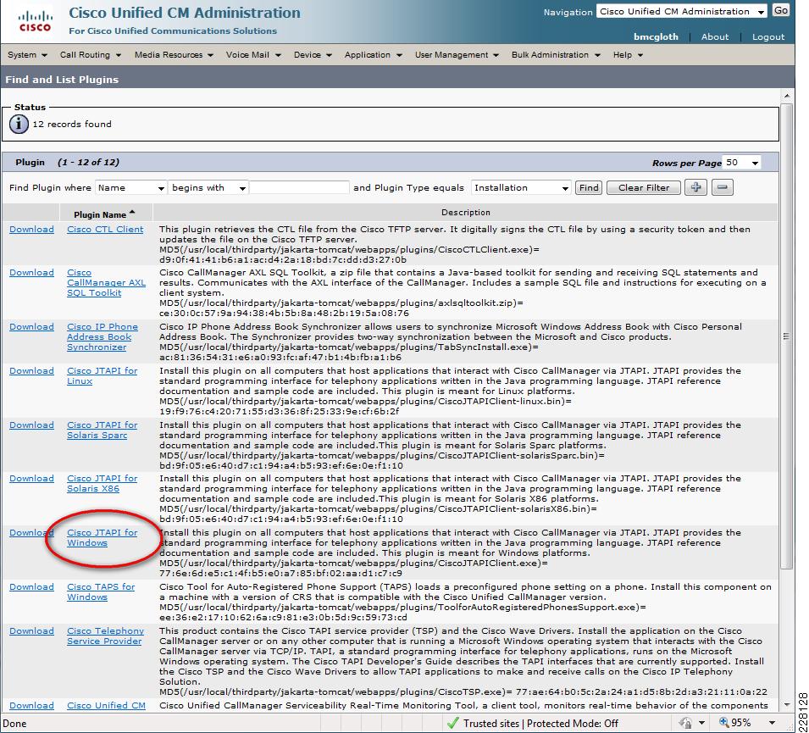Open the Voice Mail menu

tap(252, 55)
